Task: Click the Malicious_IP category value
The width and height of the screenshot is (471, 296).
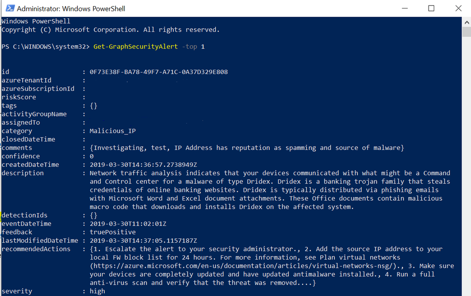Action: click(113, 131)
